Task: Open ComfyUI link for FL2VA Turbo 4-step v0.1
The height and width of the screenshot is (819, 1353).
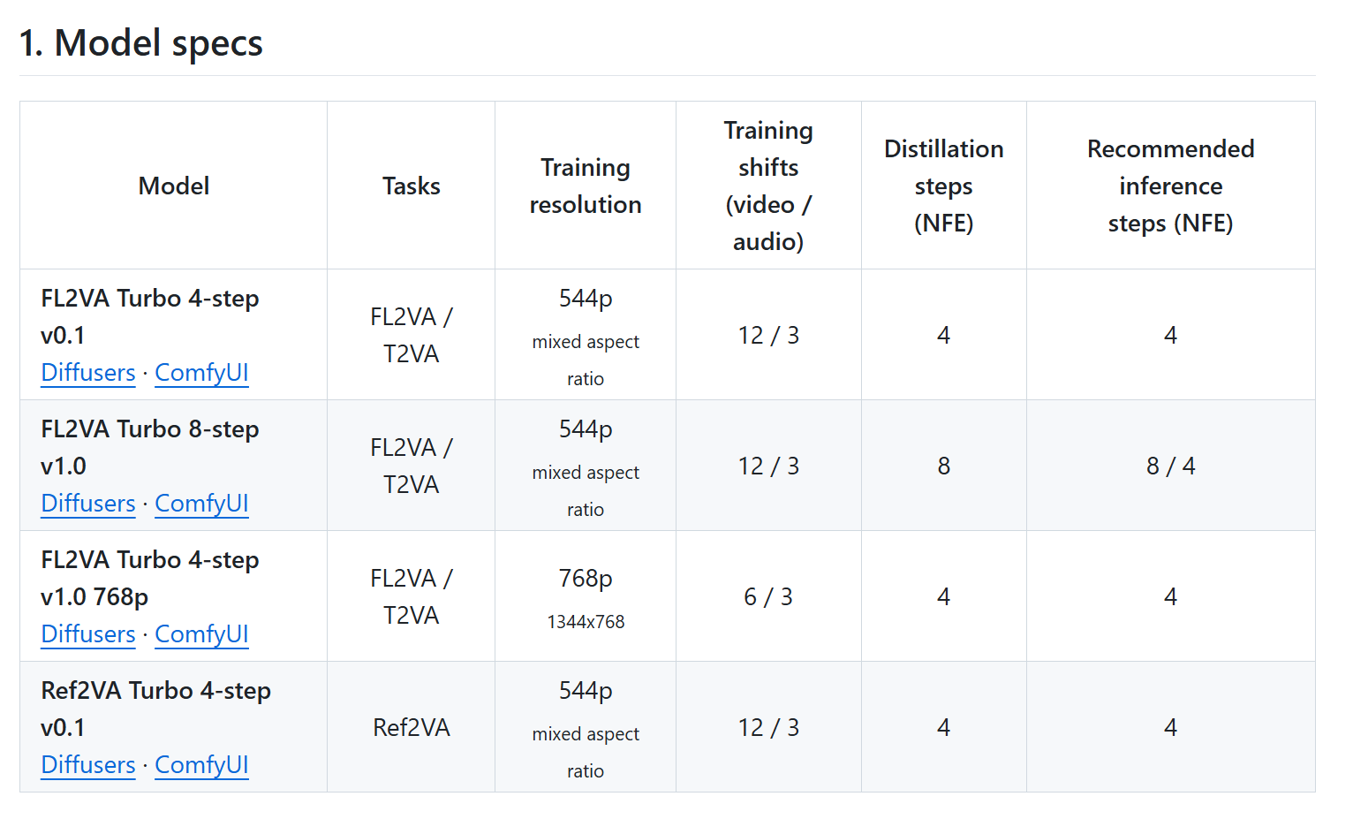Action: (201, 373)
